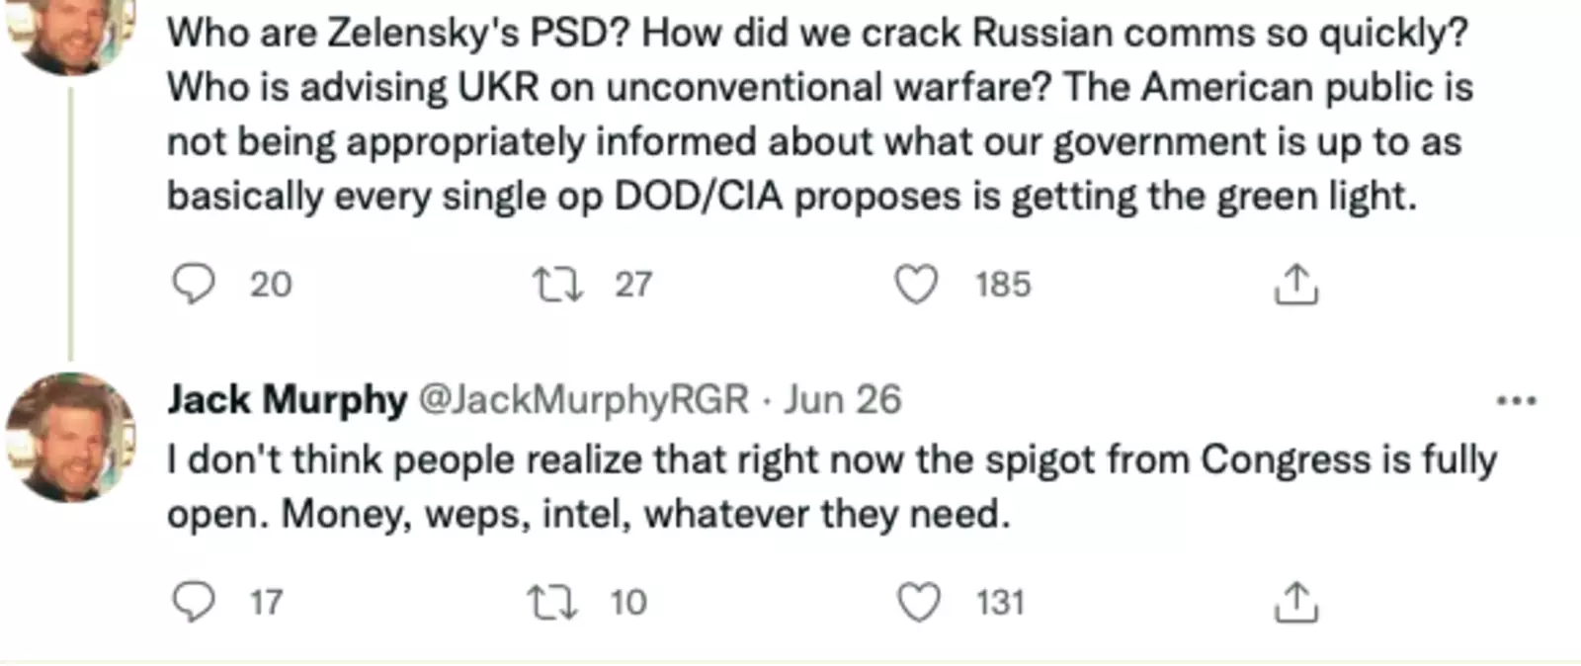Click the @JackMurphyRGR handle

pyautogui.click(x=583, y=400)
